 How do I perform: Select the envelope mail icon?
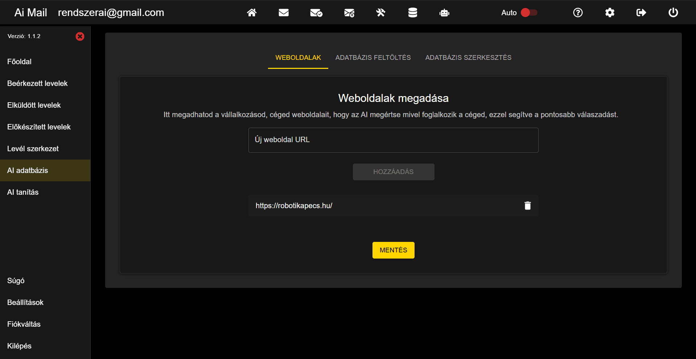[x=284, y=12]
